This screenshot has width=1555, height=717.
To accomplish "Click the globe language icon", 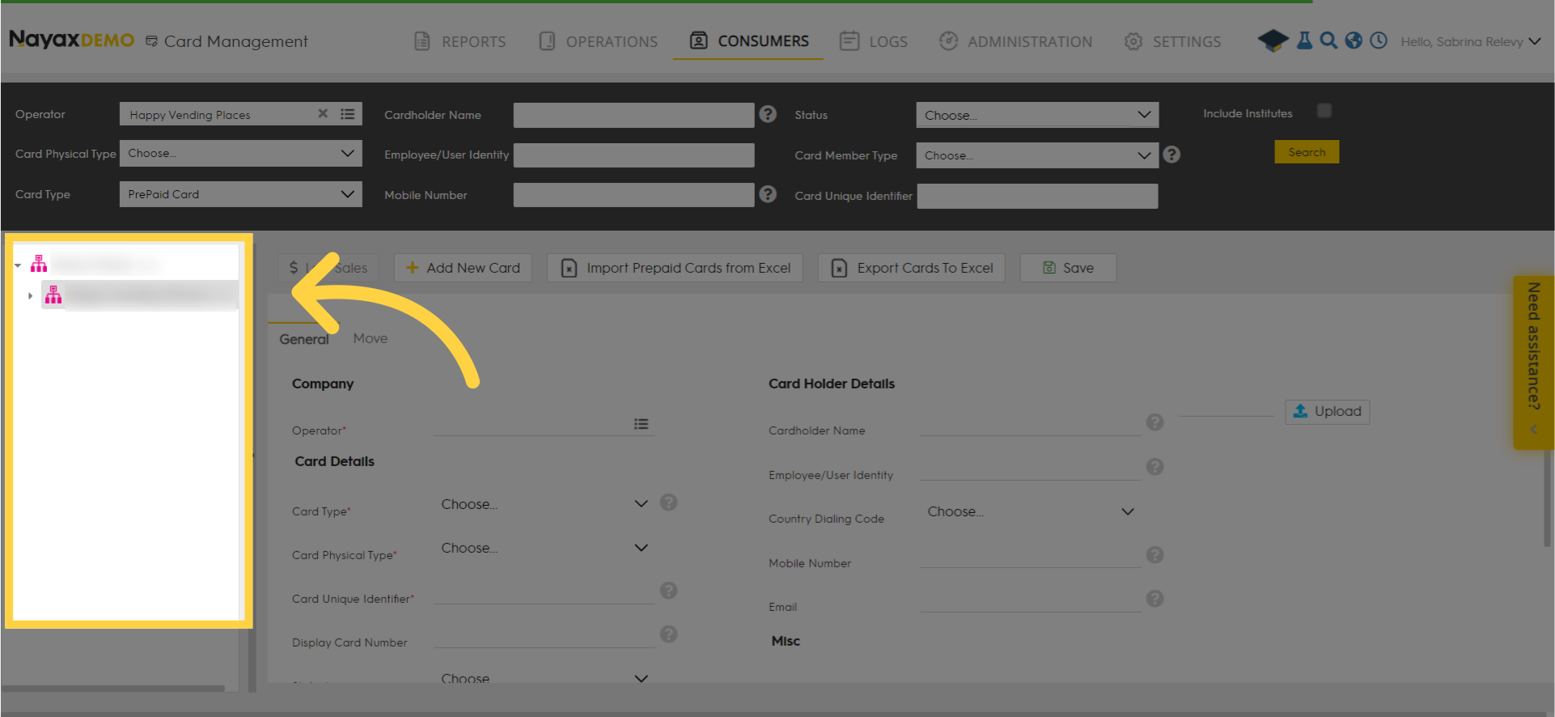I will (1354, 40).
